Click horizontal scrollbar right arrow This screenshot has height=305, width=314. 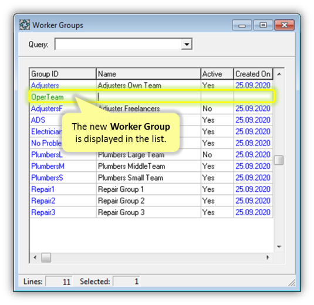(x=268, y=257)
